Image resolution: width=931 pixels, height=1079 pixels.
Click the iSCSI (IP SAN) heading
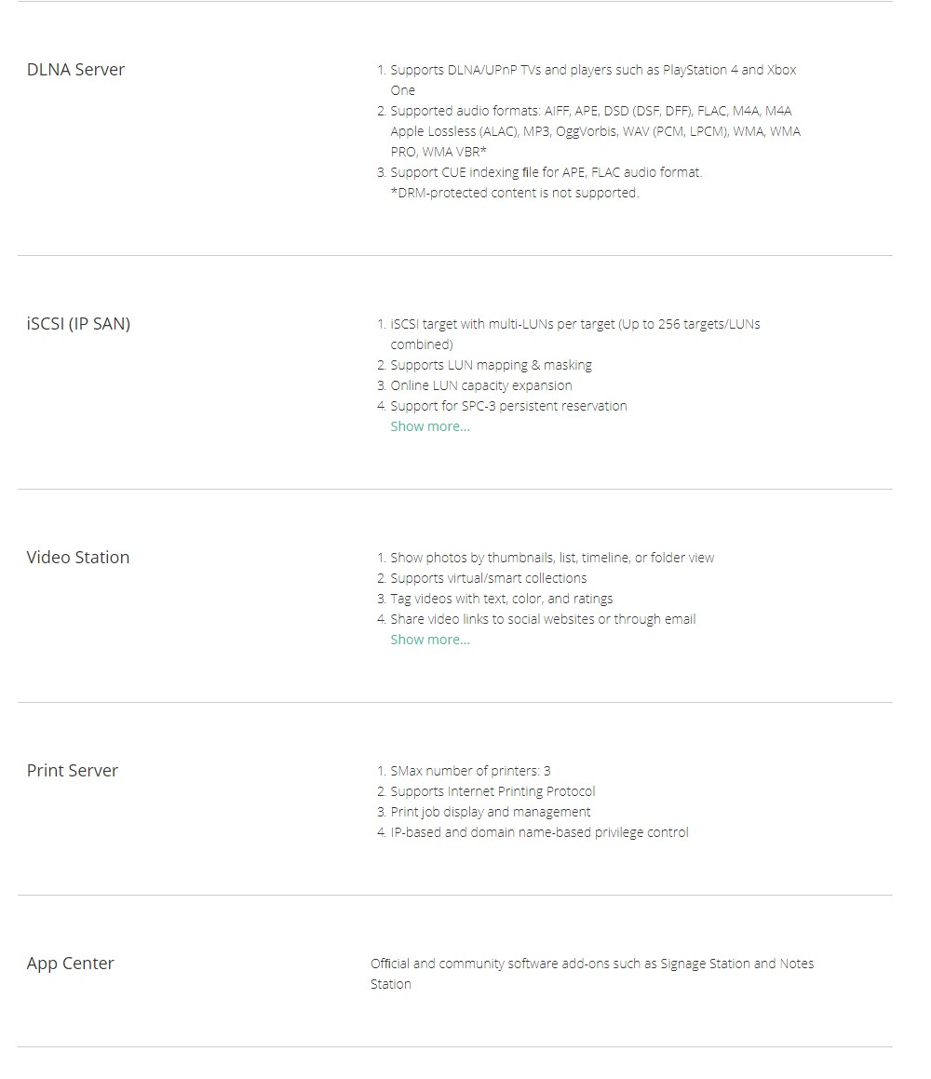coord(78,324)
